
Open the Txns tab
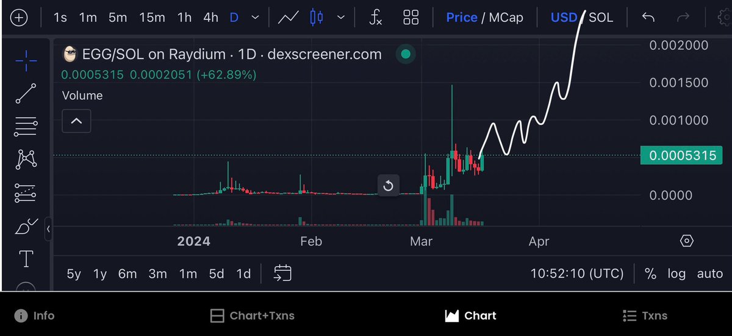[x=645, y=316]
